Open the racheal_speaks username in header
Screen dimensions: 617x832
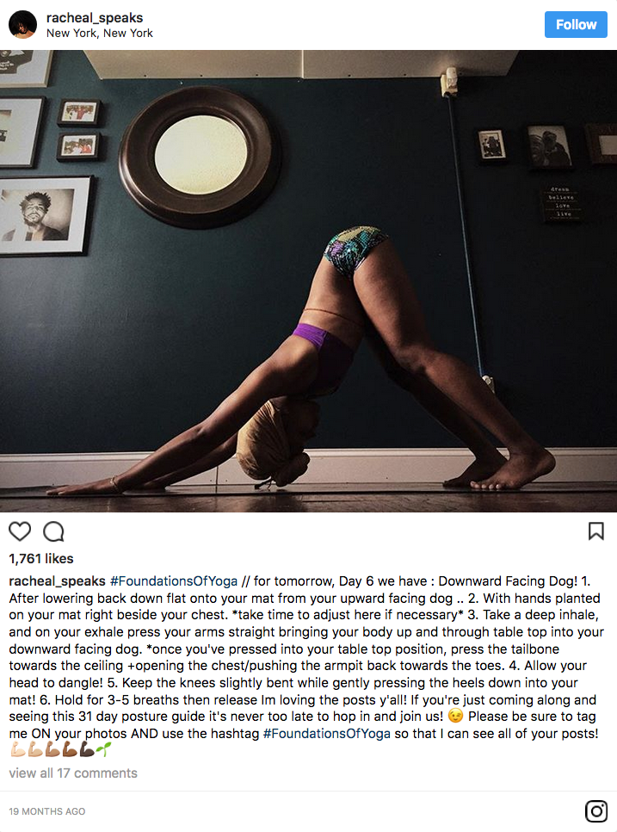coord(95,17)
